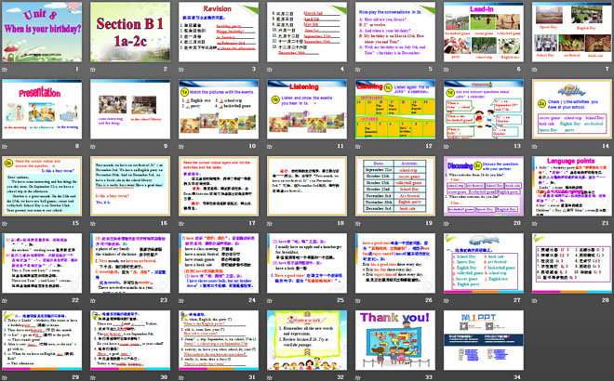Select the Role-play conversations slide 5

tap(395, 32)
